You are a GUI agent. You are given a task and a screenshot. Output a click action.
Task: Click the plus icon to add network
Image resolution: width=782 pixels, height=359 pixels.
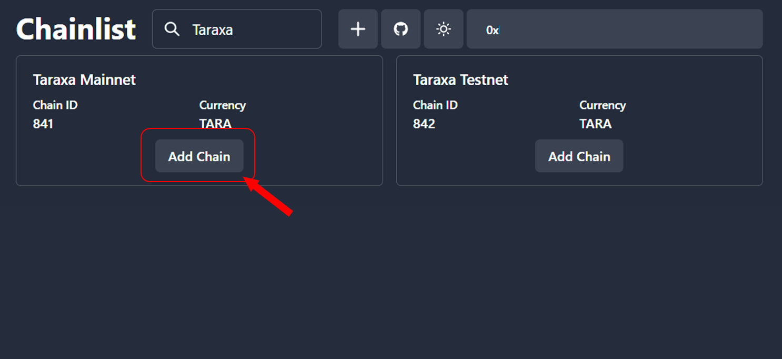point(358,29)
